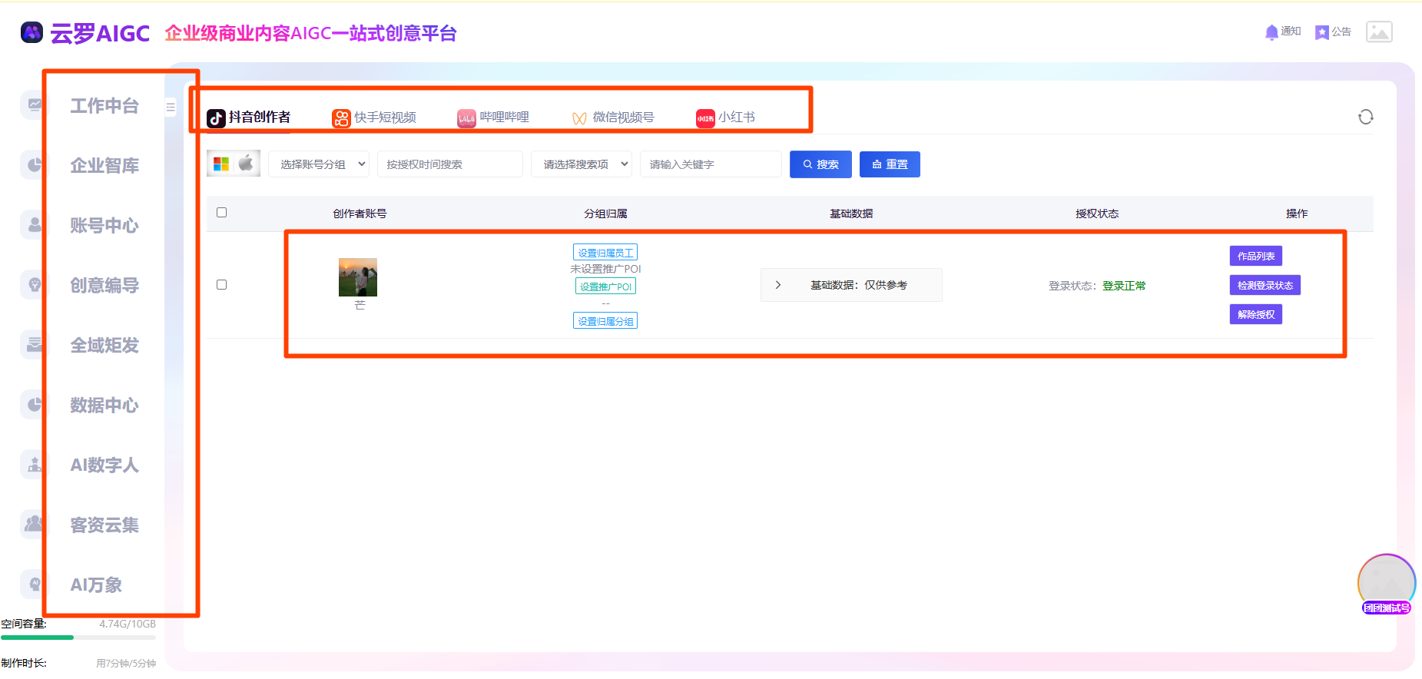Open the announcement icon
Image resolution: width=1422 pixels, height=679 pixels.
1321,32
